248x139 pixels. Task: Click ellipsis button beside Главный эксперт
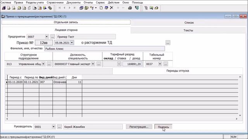click(99, 64)
